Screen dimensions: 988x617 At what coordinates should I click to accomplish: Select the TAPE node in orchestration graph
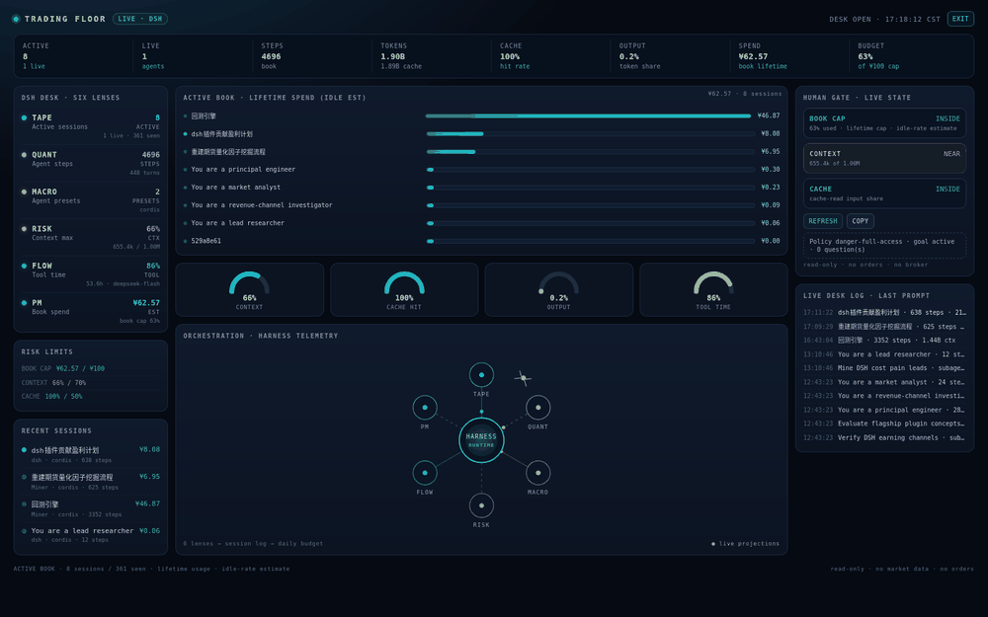click(x=481, y=374)
